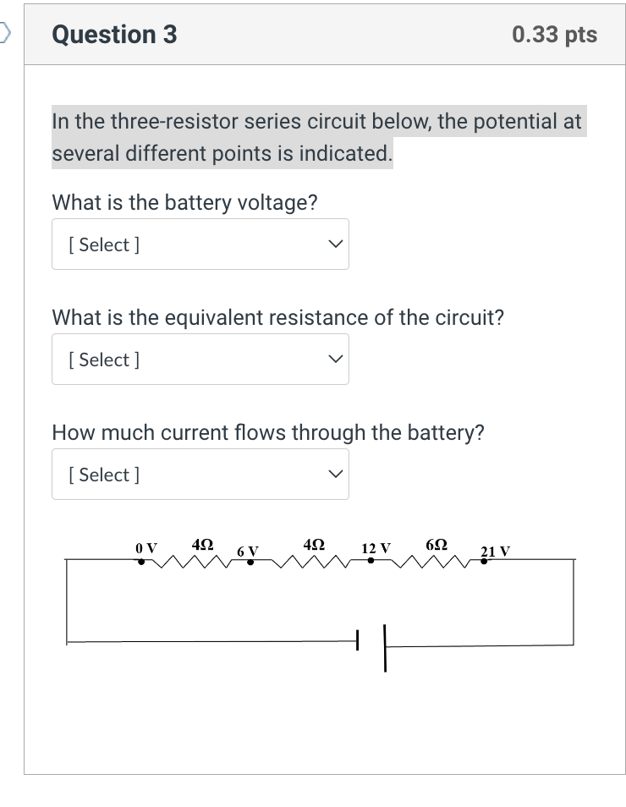
Task: Open the equivalent resistance Select dropdown
Action: coord(200,359)
